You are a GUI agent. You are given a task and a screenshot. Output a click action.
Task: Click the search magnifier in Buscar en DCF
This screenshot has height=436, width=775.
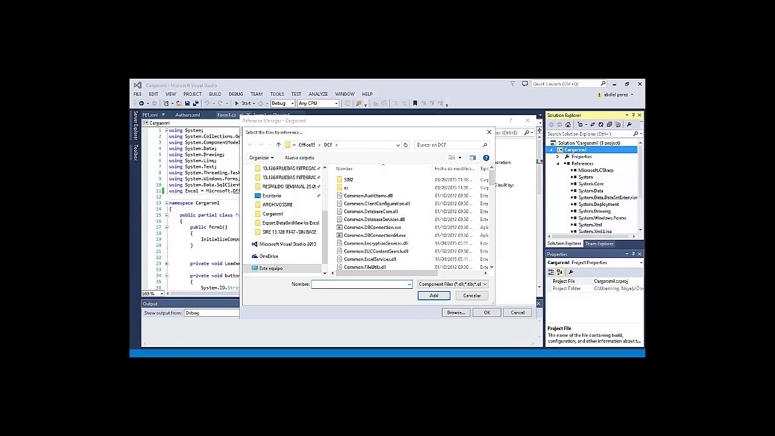[x=484, y=145]
